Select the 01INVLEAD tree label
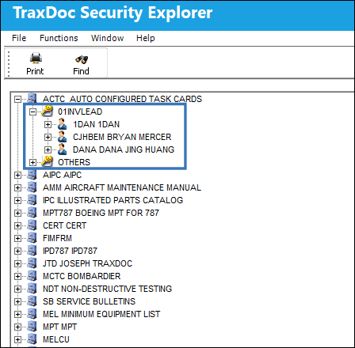Viewport: 355px width, 348px height. coord(80,112)
